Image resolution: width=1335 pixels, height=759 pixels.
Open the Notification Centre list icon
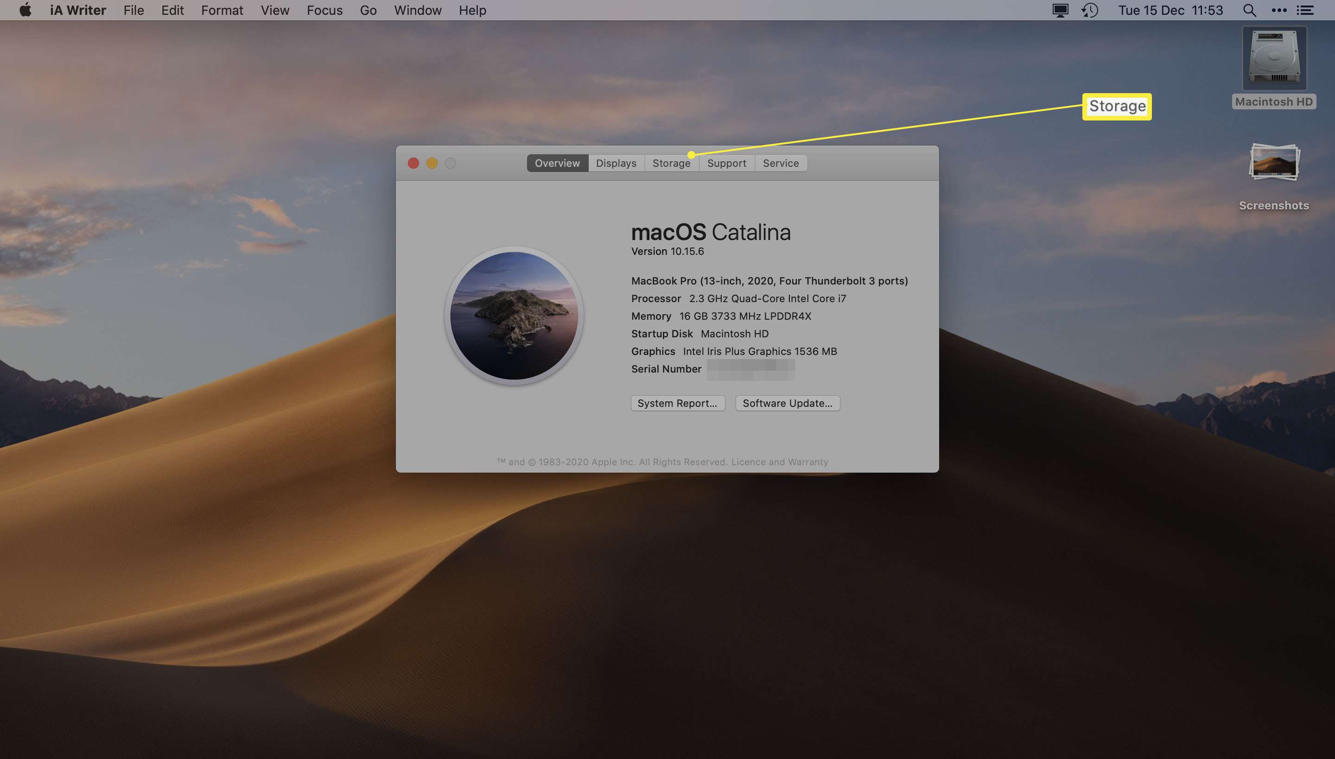1305,10
